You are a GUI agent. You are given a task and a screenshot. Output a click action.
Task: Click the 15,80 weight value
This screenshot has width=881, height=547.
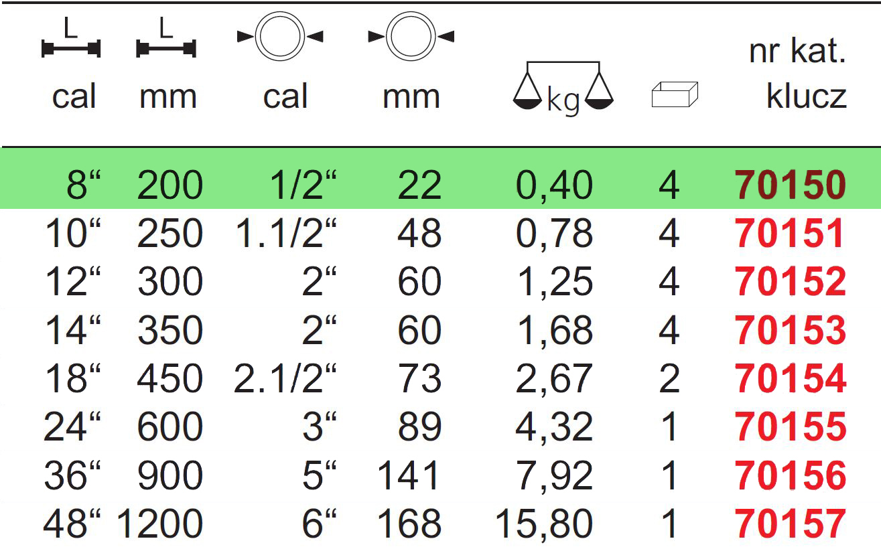543,524
